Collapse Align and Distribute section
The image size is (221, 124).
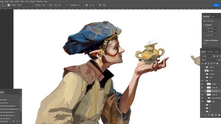(x=203, y=40)
